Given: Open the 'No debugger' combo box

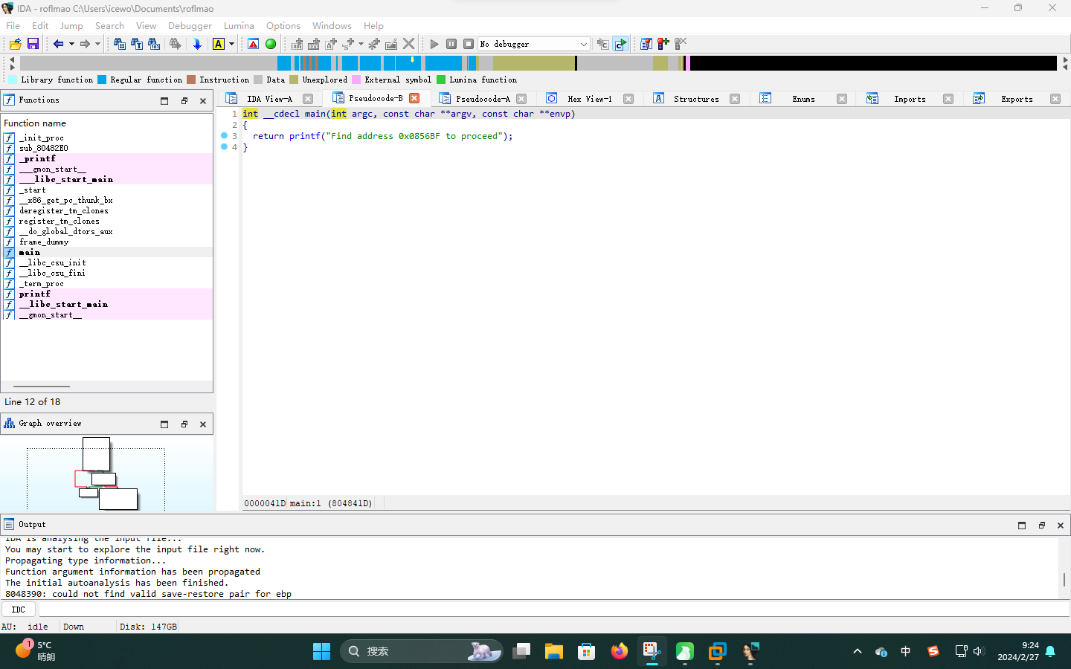Looking at the screenshot, I should [534, 44].
